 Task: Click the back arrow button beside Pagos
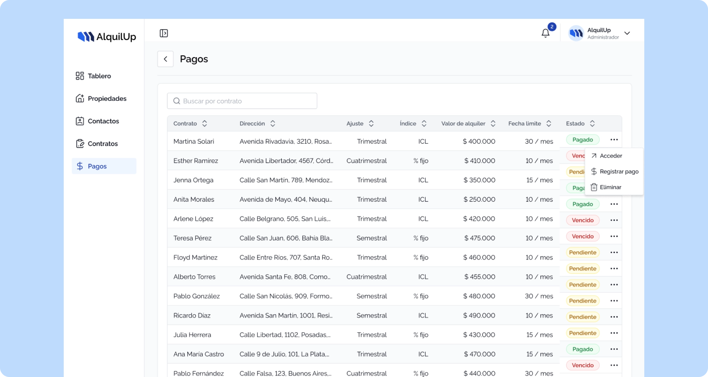(x=165, y=59)
